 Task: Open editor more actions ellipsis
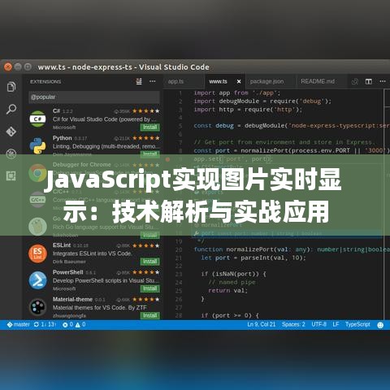[383, 81]
